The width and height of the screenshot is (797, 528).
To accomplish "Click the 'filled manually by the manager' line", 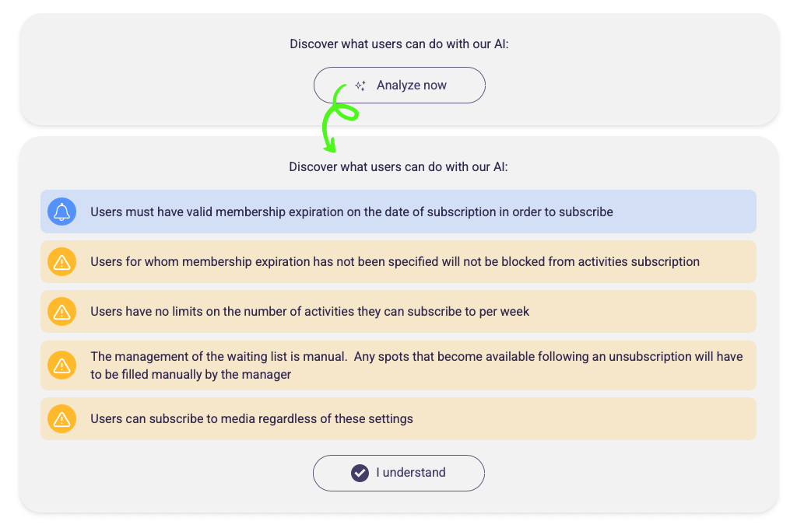I will click(x=191, y=374).
